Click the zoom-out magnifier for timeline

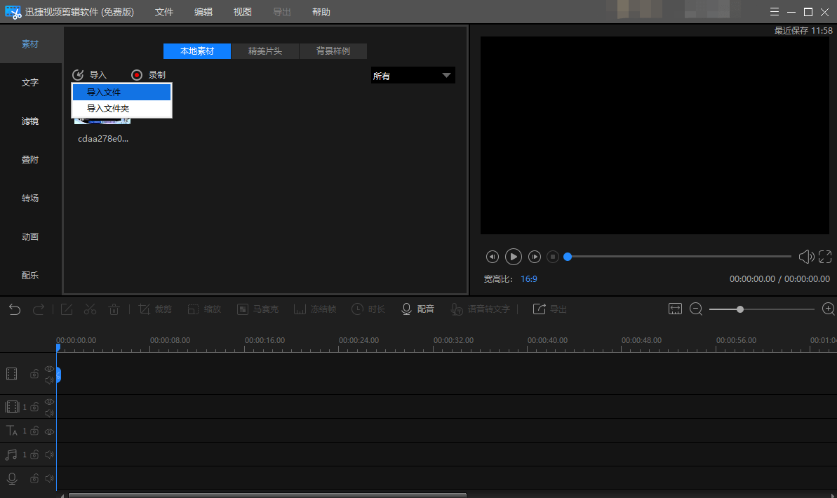[x=696, y=309]
